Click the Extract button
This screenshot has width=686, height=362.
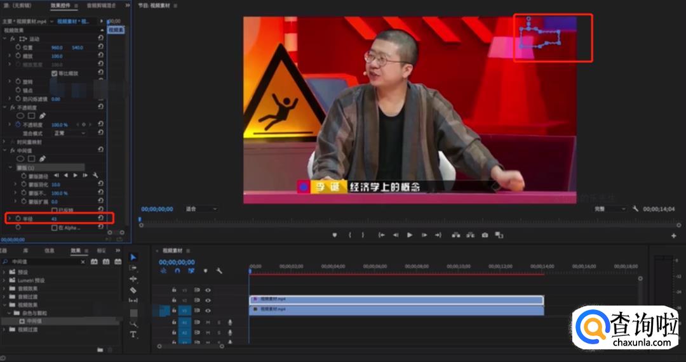[470, 235]
